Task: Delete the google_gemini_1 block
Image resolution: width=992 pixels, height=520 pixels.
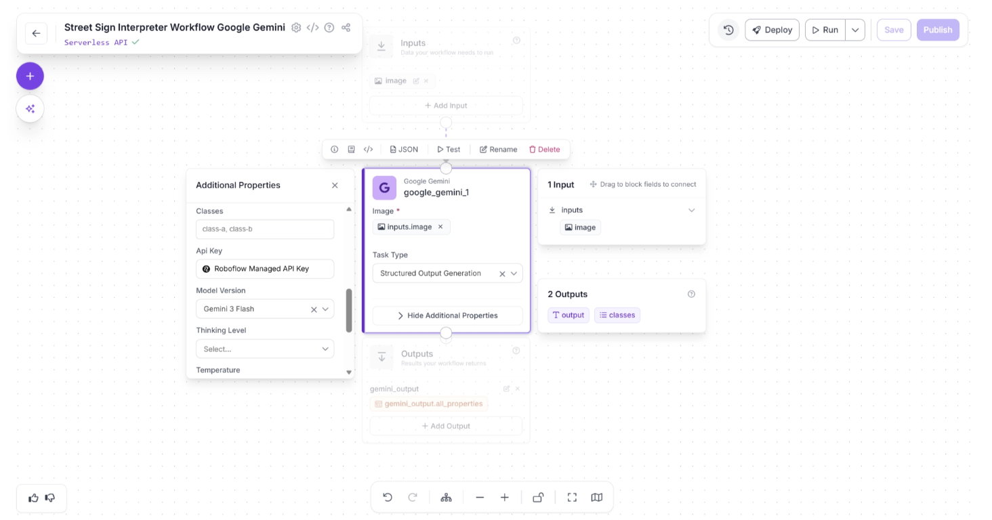Action: [x=544, y=150]
